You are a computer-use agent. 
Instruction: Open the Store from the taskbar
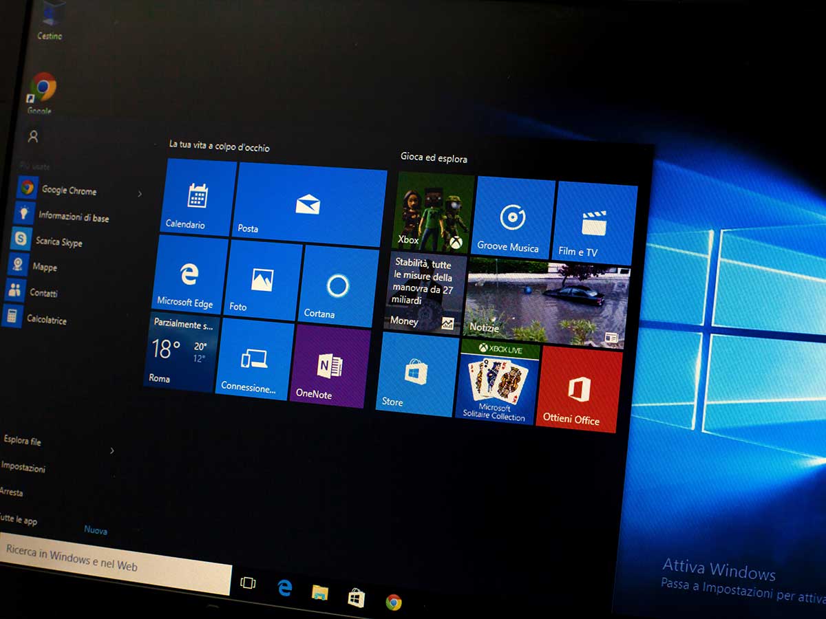tap(356, 597)
